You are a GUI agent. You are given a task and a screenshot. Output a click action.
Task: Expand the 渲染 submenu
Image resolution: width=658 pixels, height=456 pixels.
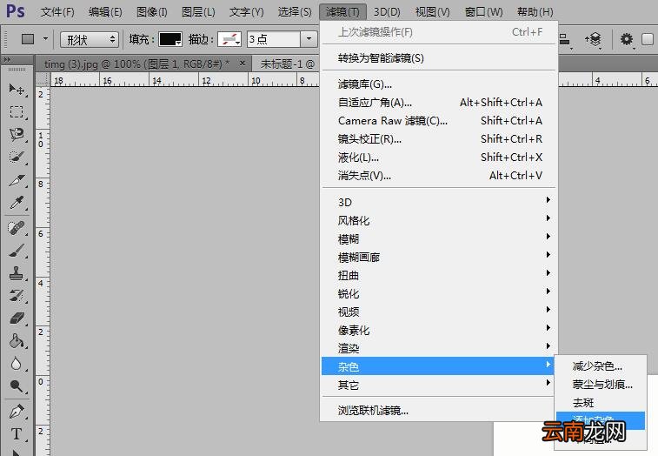(439, 348)
